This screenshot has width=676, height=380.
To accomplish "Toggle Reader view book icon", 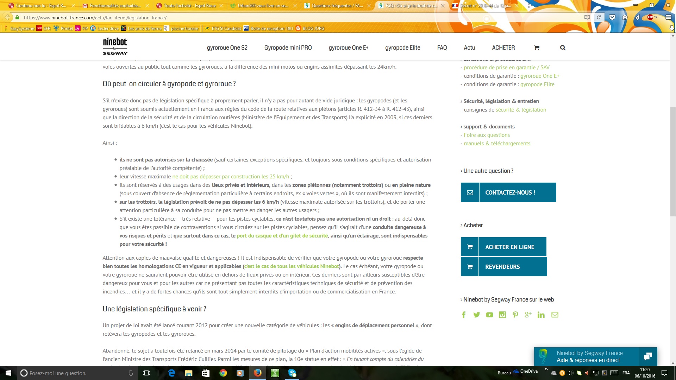I will [587, 17].
